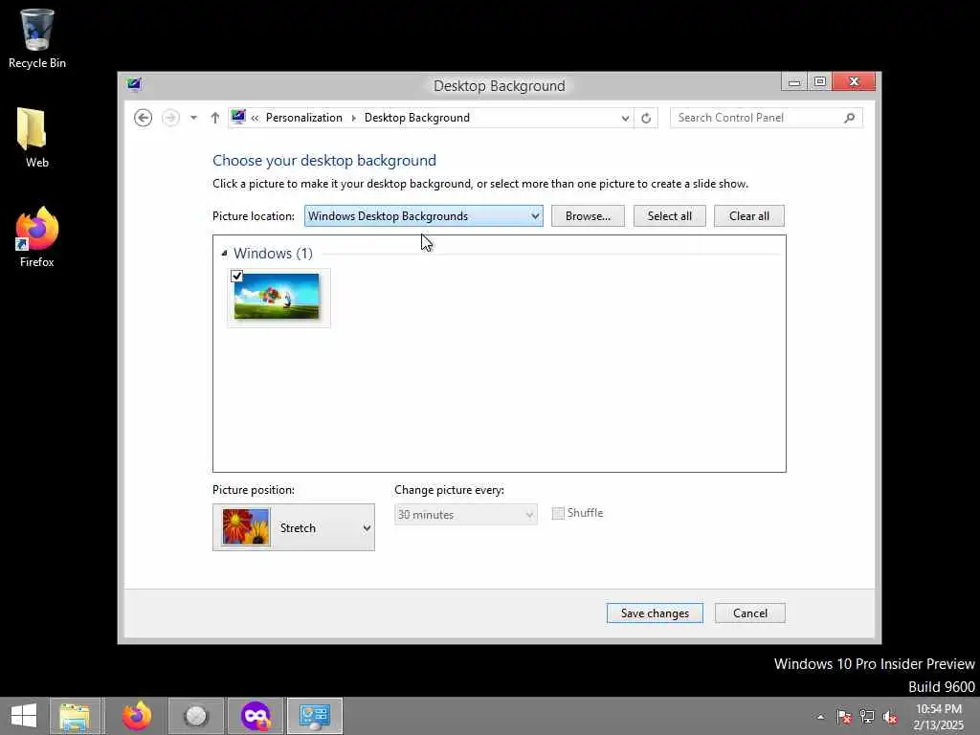Image resolution: width=980 pixels, height=735 pixels.
Task: Show hidden system tray icons
Action: 820,717
